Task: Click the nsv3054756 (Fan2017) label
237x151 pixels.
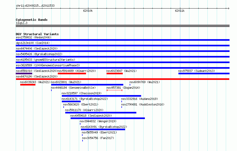Action: 98,138
